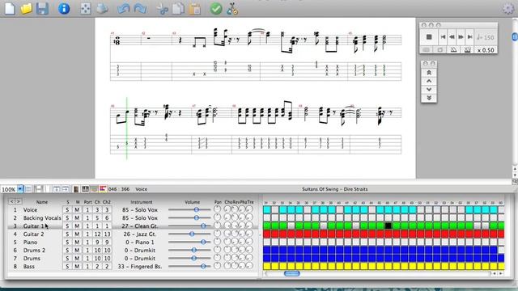This screenshot has height=291, width=518.
Task: Go to the next track with the down chevron
Action: 429,90
